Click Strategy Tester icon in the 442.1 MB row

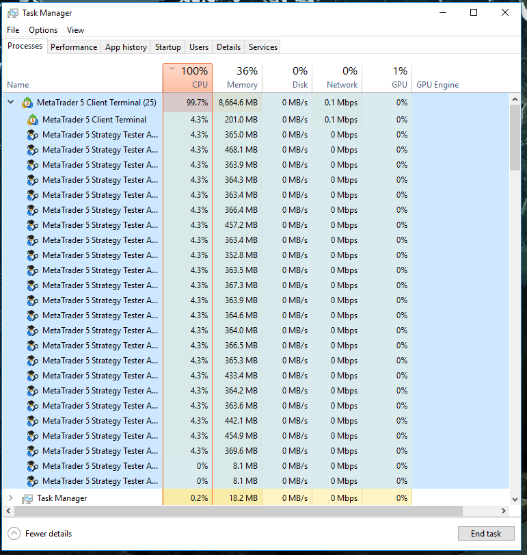(33, 421)
